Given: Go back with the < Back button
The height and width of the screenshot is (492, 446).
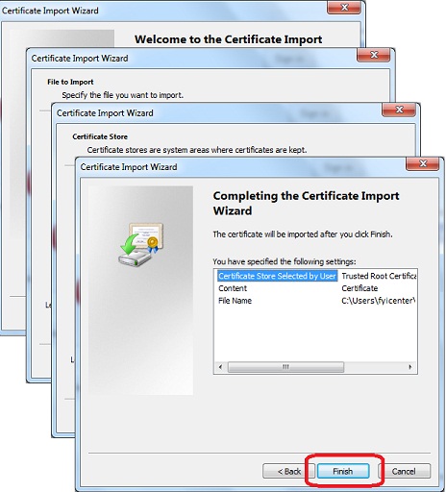Looking at the screenshot, I should point(289,471).
